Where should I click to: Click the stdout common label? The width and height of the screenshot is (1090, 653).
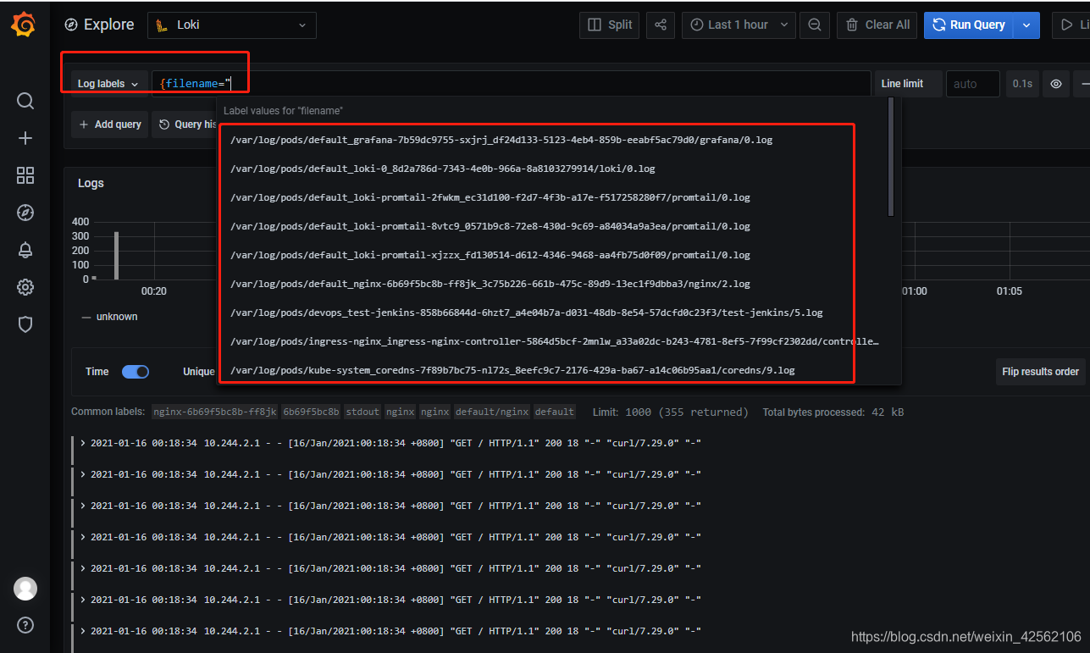pos(363,412)
